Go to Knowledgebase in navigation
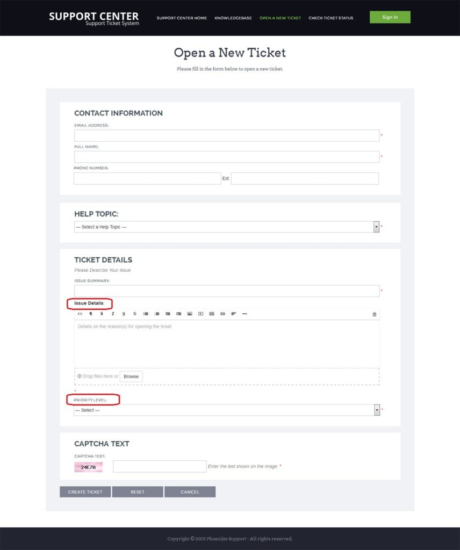Screen dimensions: 460x550 tap(233, 18)
